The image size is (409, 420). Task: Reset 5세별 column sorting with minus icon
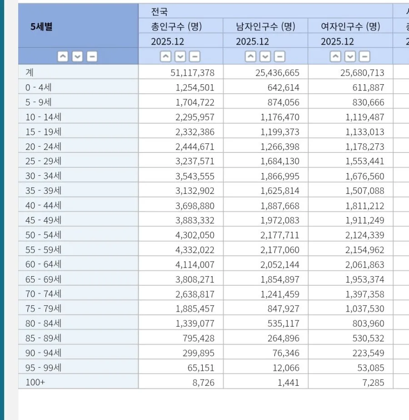[x=92, y=56]
